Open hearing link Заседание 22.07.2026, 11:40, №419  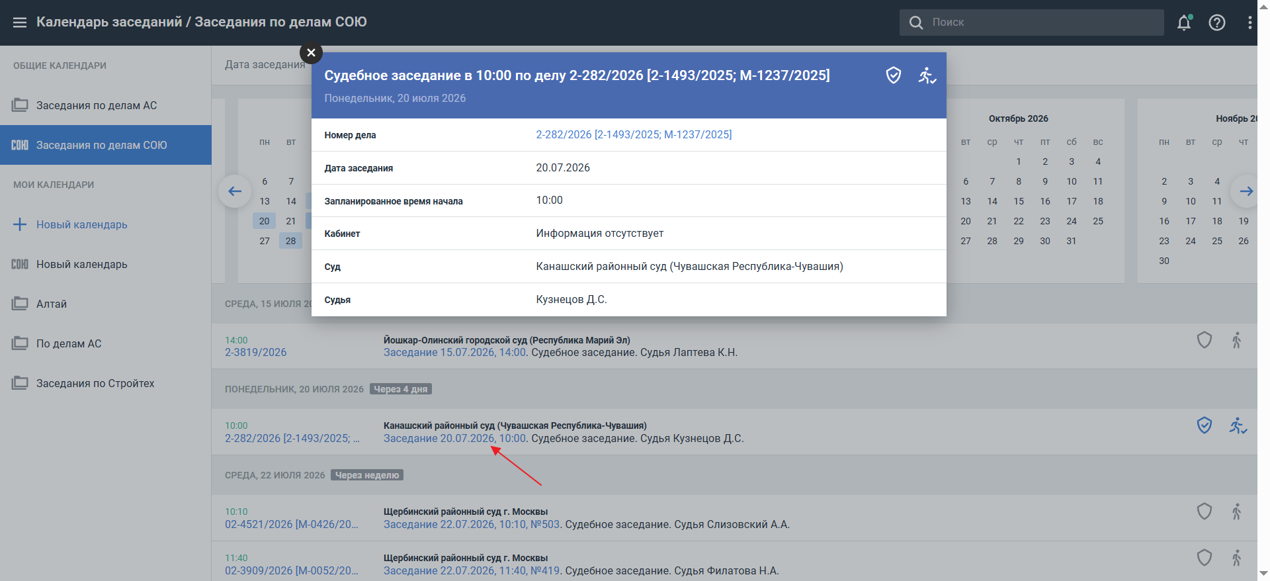click(x=472, y=570)
